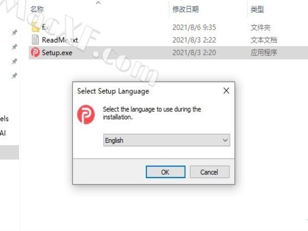Select the ReadMe.txt file row
308x231 pixels.
click(168, 40)
